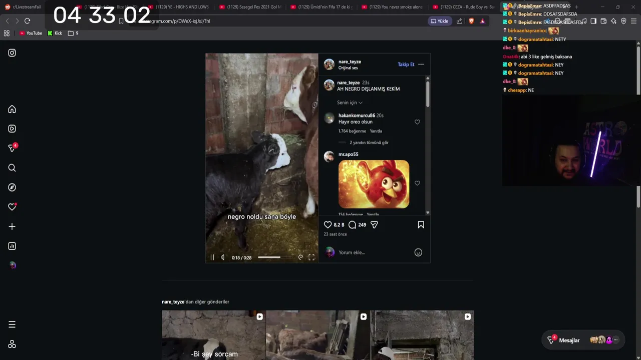Click comment count 249
The image size is (641, 360).
(x=362, y=225)
